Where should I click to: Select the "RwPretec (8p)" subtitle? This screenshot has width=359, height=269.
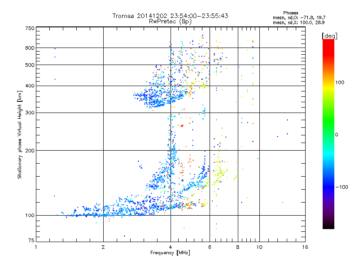(170, 22)
